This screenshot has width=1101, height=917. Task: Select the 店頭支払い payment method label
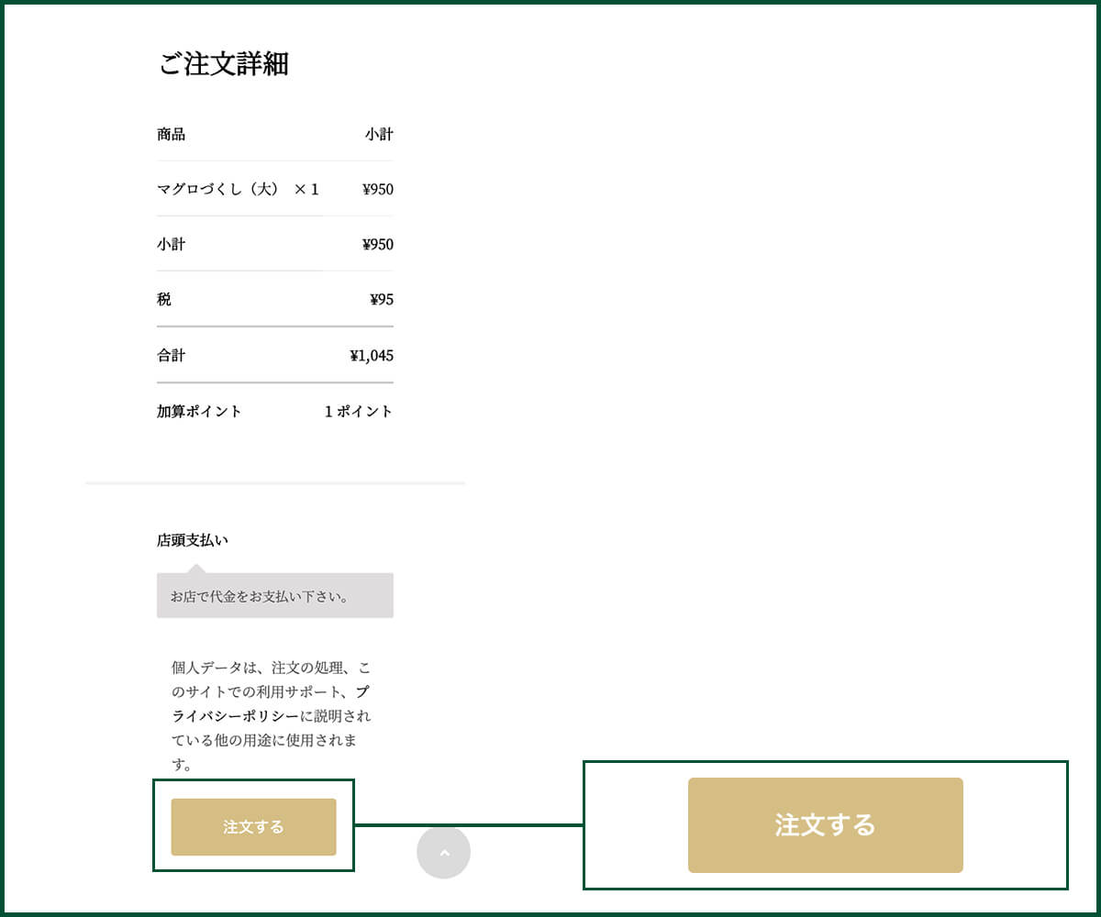pyautogui.click(x=193, y=540)
